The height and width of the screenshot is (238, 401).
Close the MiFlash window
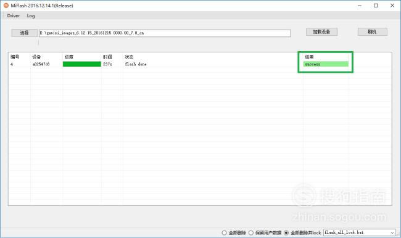pyautogui.click(x=392, y=6)
